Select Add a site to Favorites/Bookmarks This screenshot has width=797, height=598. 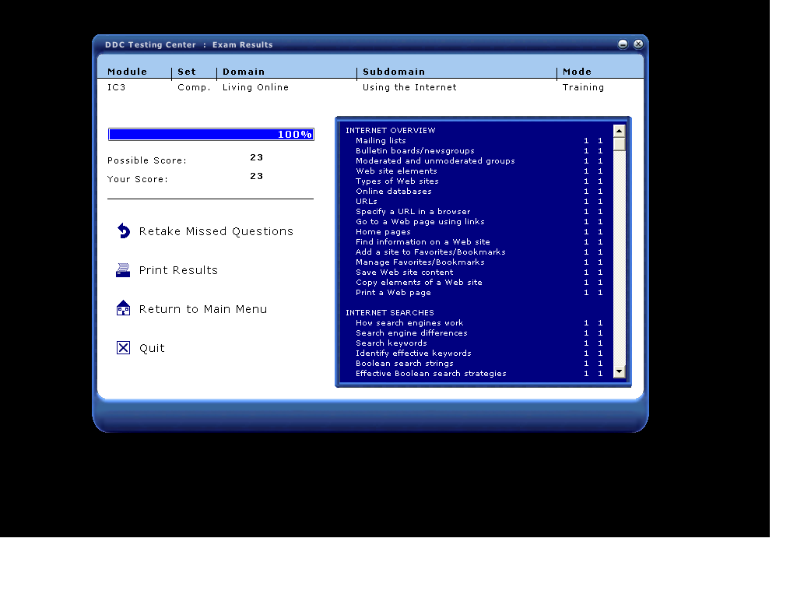point(479,252)
